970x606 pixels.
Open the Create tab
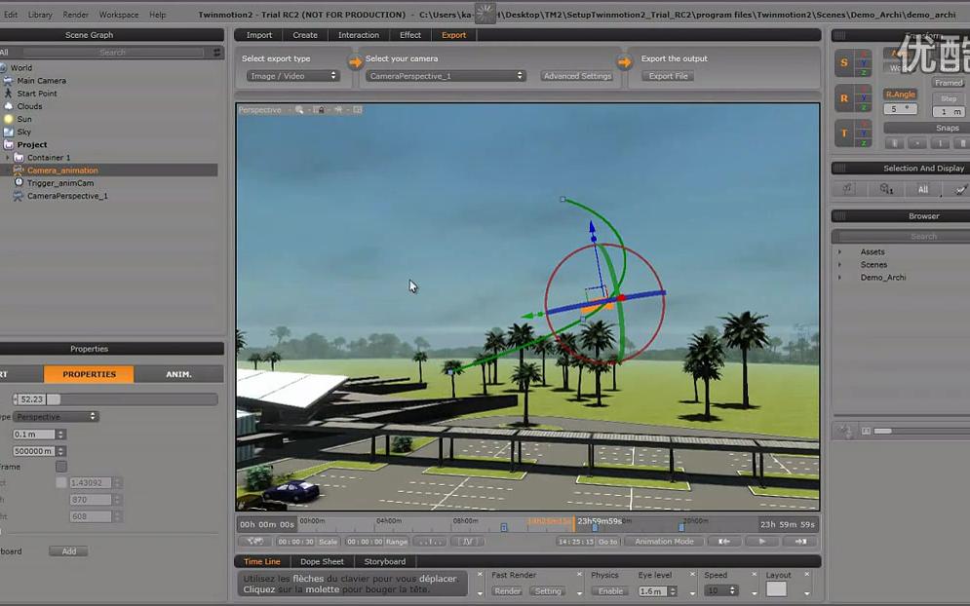(x=305, y=35)
